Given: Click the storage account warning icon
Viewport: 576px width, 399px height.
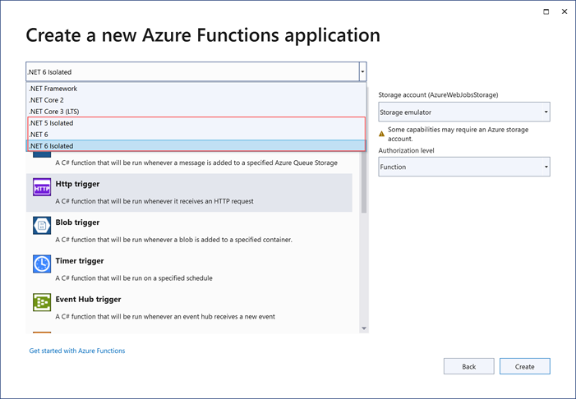Looking at the screenshot, I should 382,134.
